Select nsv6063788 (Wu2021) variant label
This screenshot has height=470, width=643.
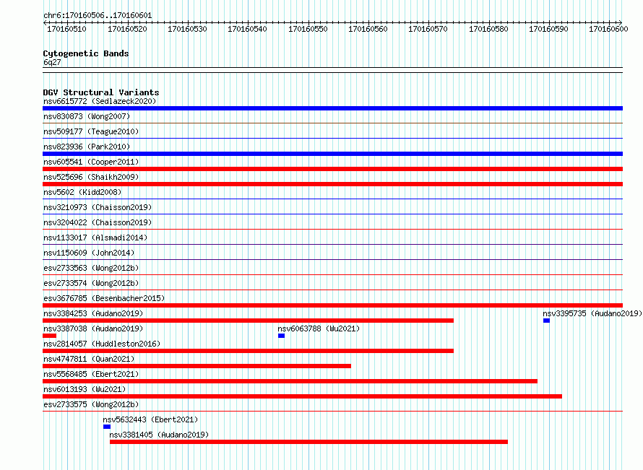pyautogui.click(x=319, y=328)
